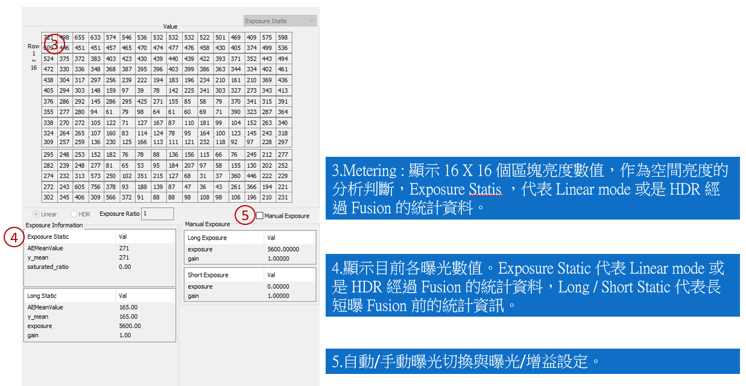Open the Exposure Statis dropdown
746x386 pixels.
tap(279, 21)
